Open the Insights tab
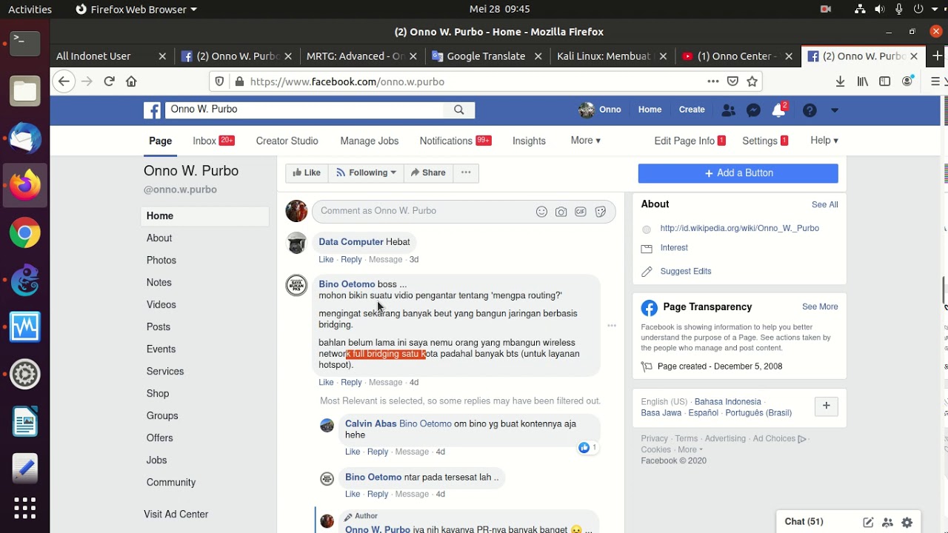The width and height of the screenshot is (948, 533). point(529,141)
